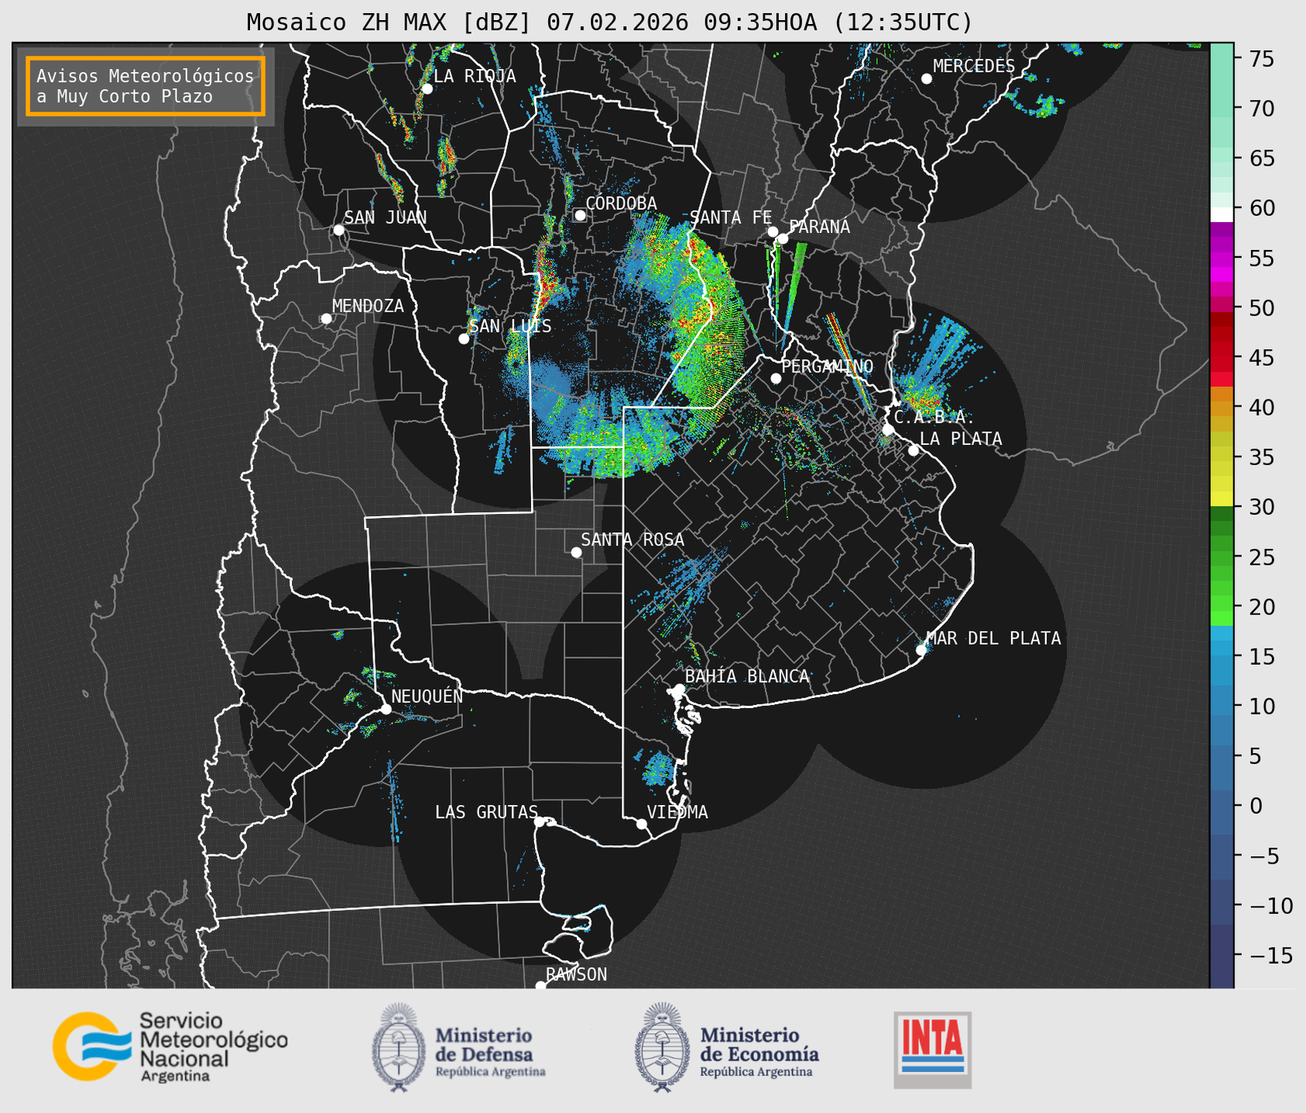Viewport: 1306px width, 1113px height.
Task: Click the Santa Rosa city marker dot
Action: 576,552
